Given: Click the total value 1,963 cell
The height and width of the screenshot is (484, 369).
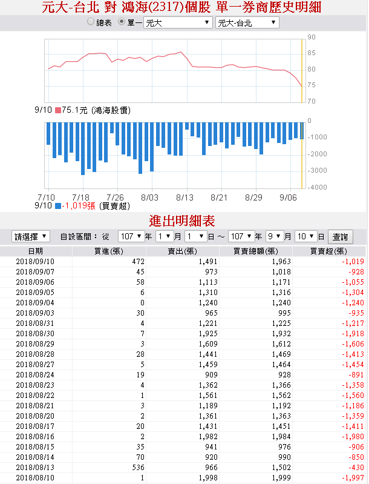Looking at the screenshot, I should point(281,262).
